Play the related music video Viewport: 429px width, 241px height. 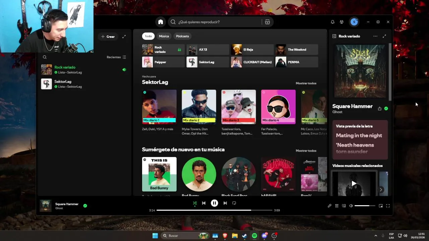click(x=354, y=183)
